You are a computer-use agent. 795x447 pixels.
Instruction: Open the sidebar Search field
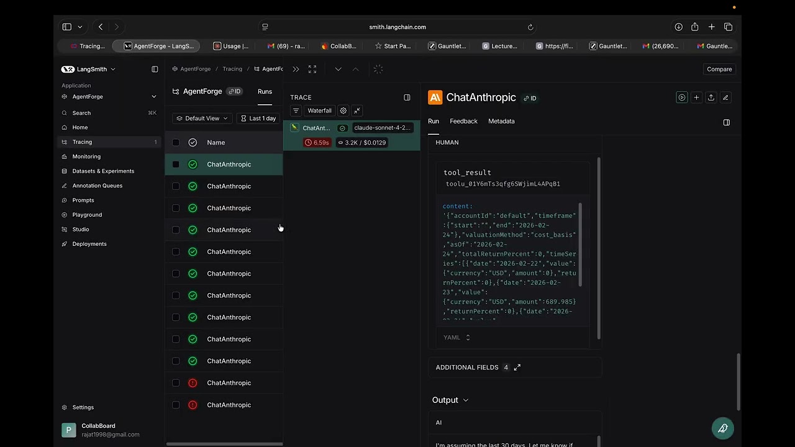coord(109,113)
